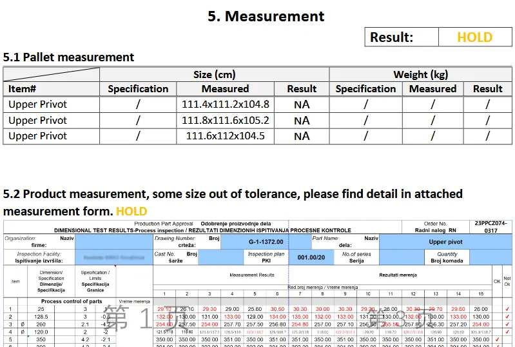
Task: Click the order number '23PPCZ074-0317'
Action: [491, 227]
